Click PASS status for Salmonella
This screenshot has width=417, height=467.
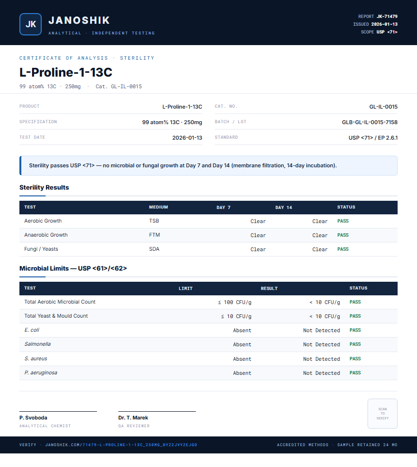[355, 344]
